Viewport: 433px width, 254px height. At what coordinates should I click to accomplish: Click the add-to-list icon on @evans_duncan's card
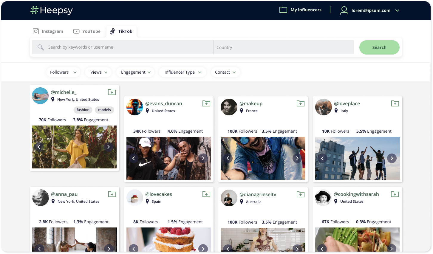coord(206,103)
